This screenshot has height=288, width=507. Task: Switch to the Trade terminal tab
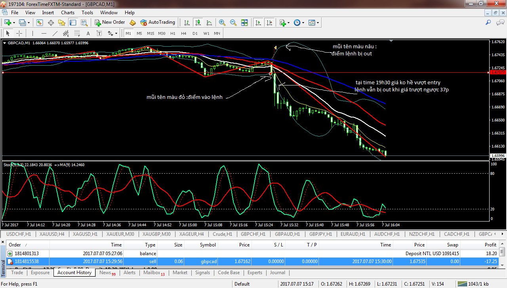point(17,273)
